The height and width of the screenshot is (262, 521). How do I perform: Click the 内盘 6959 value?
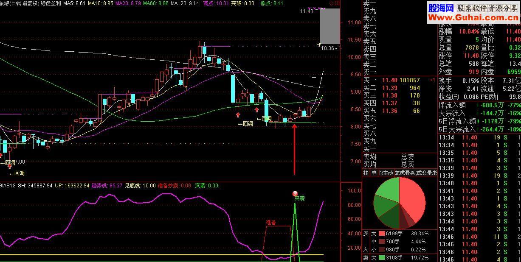point(513,72)
